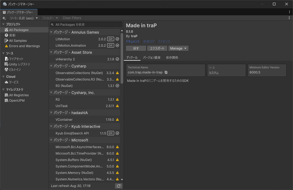This screenshot has width=293, height=190.
Task: Open Unity レジストリ source
Action: click(x=24, y=64)
